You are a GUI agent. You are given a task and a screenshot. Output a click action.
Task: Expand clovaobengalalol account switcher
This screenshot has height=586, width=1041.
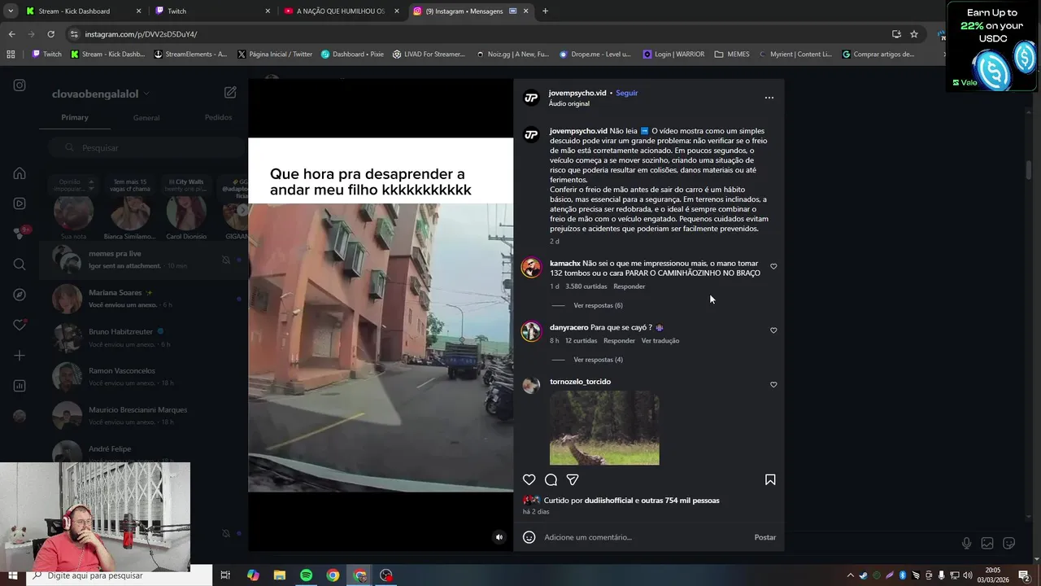(101, 94)
